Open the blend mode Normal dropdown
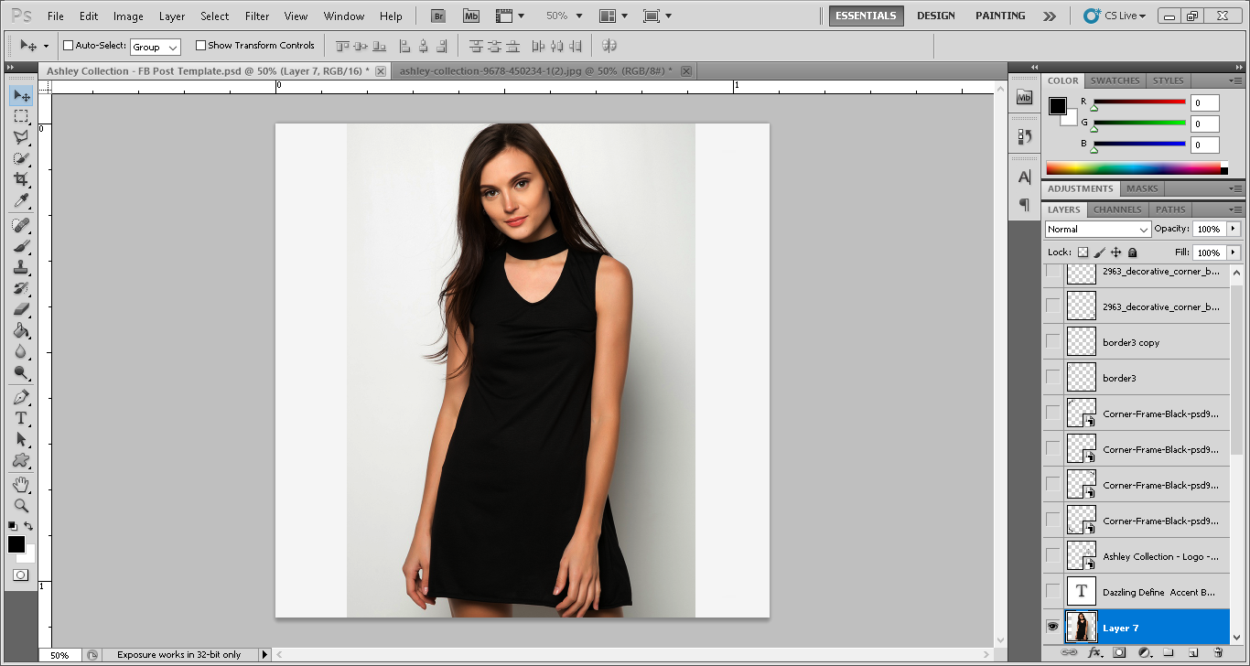This screenshot has height=666, width=1250. click(1098, 229)
